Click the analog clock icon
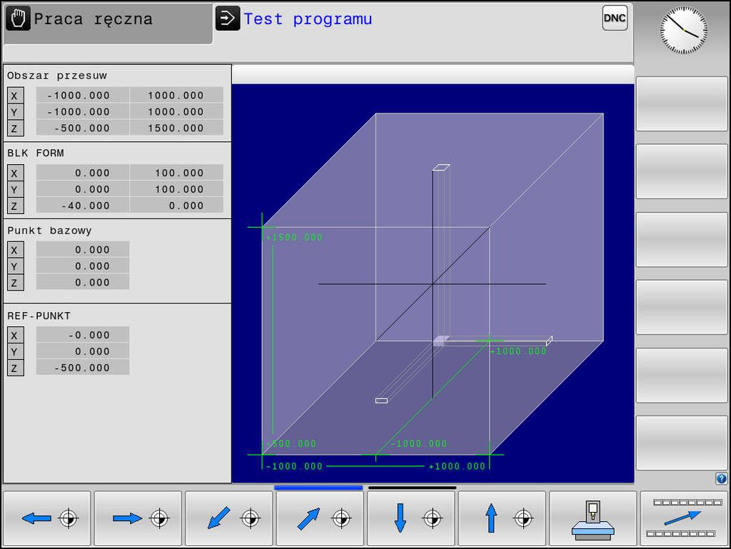Image resolution: width=731 pixels, height=549 pixels. point(683,30)
